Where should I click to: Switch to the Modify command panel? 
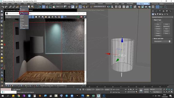(156, 11)
